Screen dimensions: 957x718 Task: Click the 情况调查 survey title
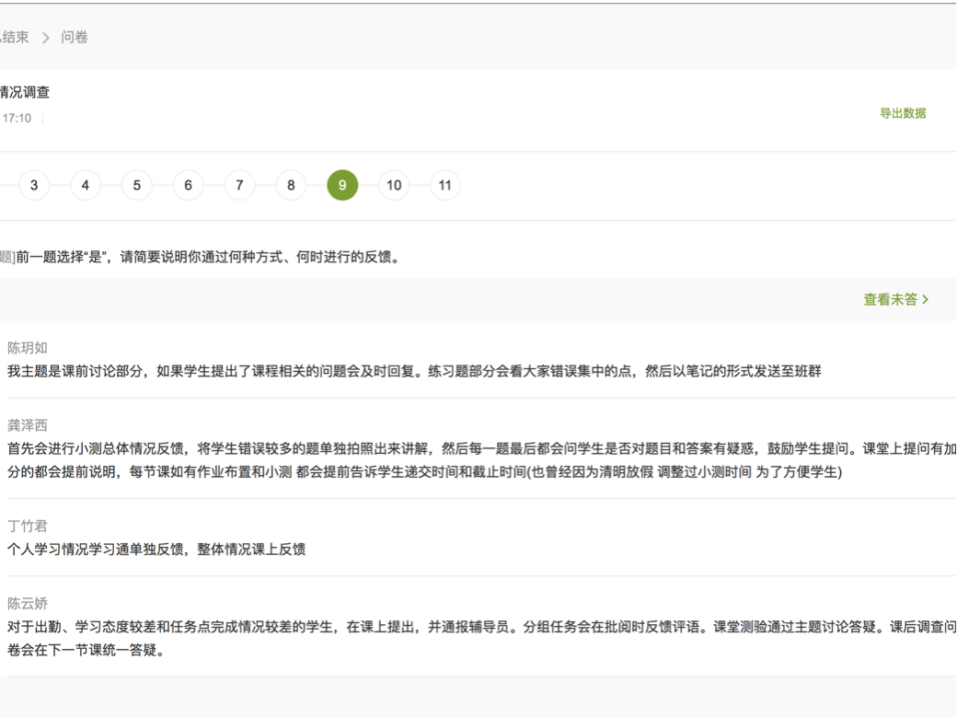click(26, 92)
